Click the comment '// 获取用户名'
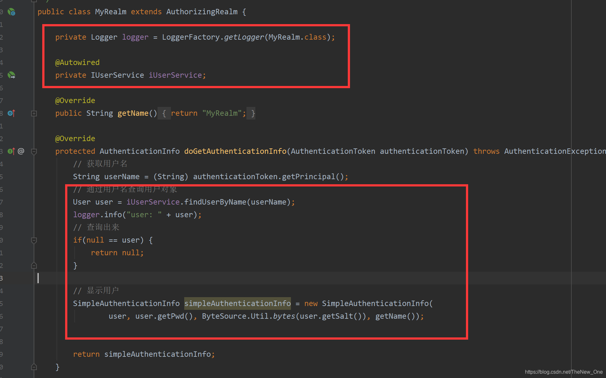Viewport: 606px width, 378px height. pyautogui.click(x=100, y=164)
